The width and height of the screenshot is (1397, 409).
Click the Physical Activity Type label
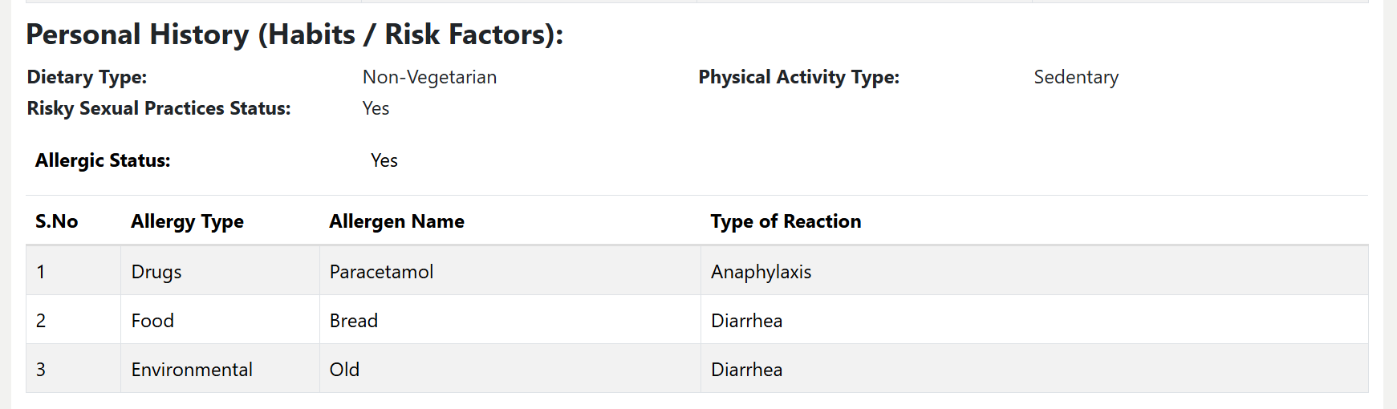[x=798, y=77]
